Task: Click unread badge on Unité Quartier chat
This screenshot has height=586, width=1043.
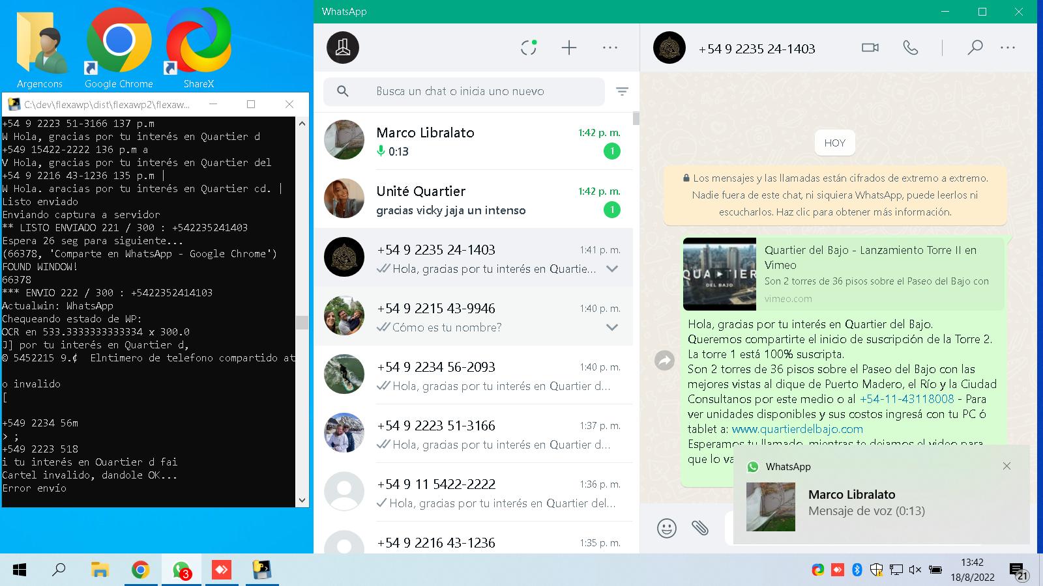Action: tap(611, 210)
